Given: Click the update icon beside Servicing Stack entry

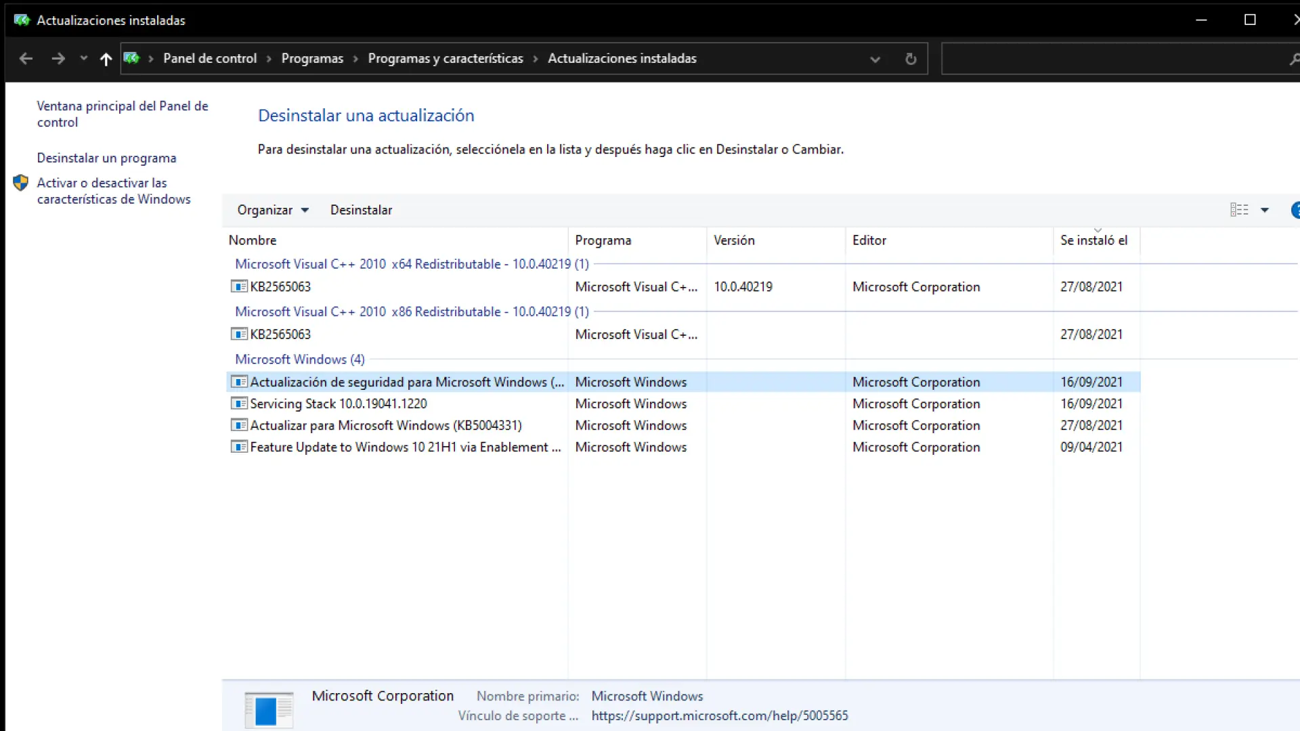Looking at the screenshot, I should [238, 403].
